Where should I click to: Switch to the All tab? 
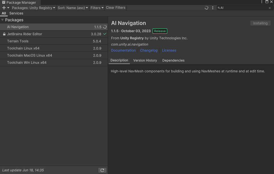tap(4, 13)
